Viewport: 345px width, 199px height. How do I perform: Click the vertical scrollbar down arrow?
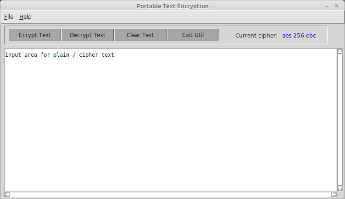pyautogui.click(x=340, y=188)
